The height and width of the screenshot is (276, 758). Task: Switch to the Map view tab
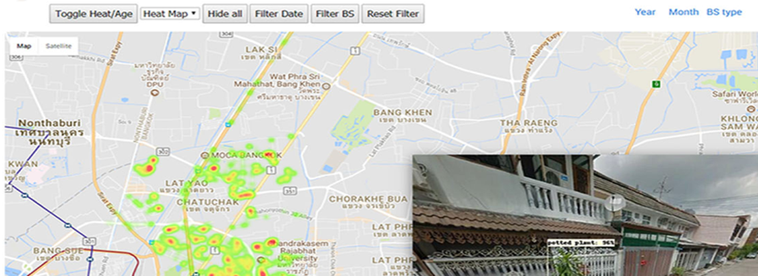pos(24,46)
